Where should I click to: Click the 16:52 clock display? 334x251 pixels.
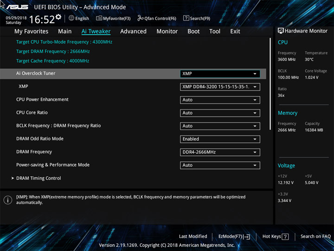(x=42, y=20)
